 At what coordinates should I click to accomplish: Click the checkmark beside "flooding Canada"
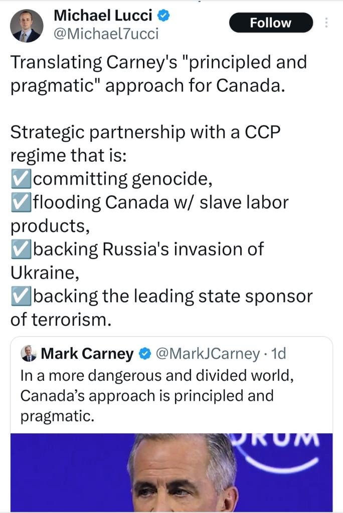(x=21, y=202)
